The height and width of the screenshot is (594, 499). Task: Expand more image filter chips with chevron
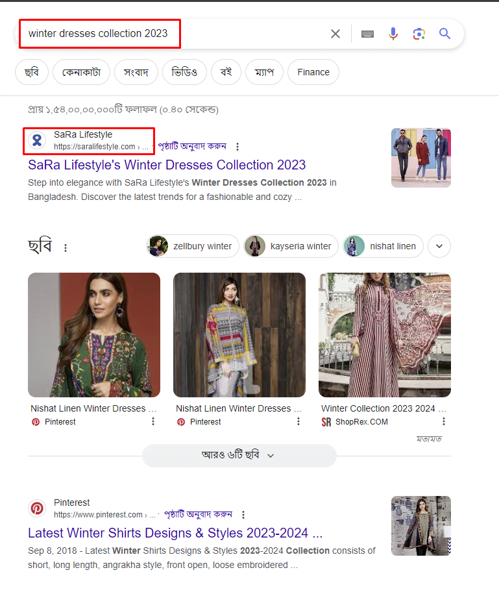click(439, 246)
